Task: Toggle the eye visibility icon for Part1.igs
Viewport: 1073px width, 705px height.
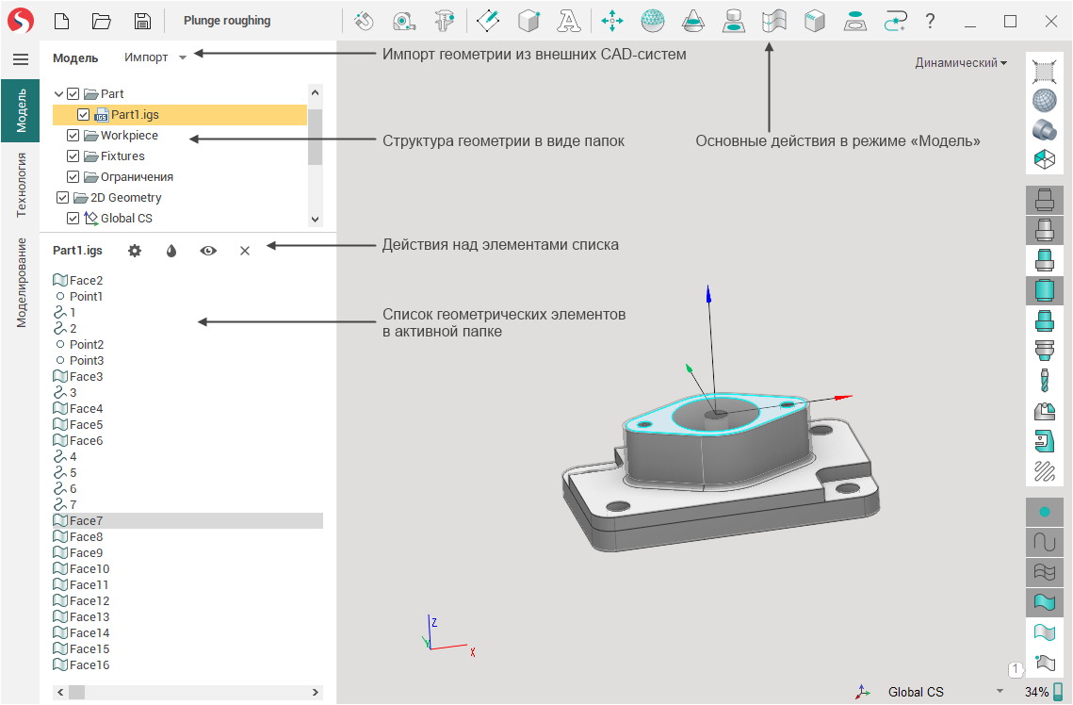Action: (207, 251)
